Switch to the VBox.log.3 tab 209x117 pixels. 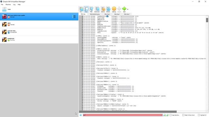127,14
